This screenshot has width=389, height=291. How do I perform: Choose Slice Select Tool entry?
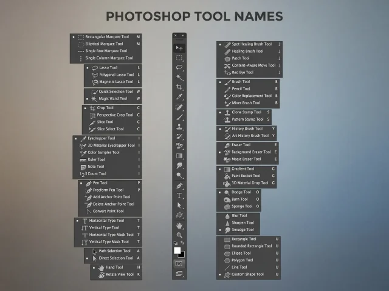click(x=112, y=129)
